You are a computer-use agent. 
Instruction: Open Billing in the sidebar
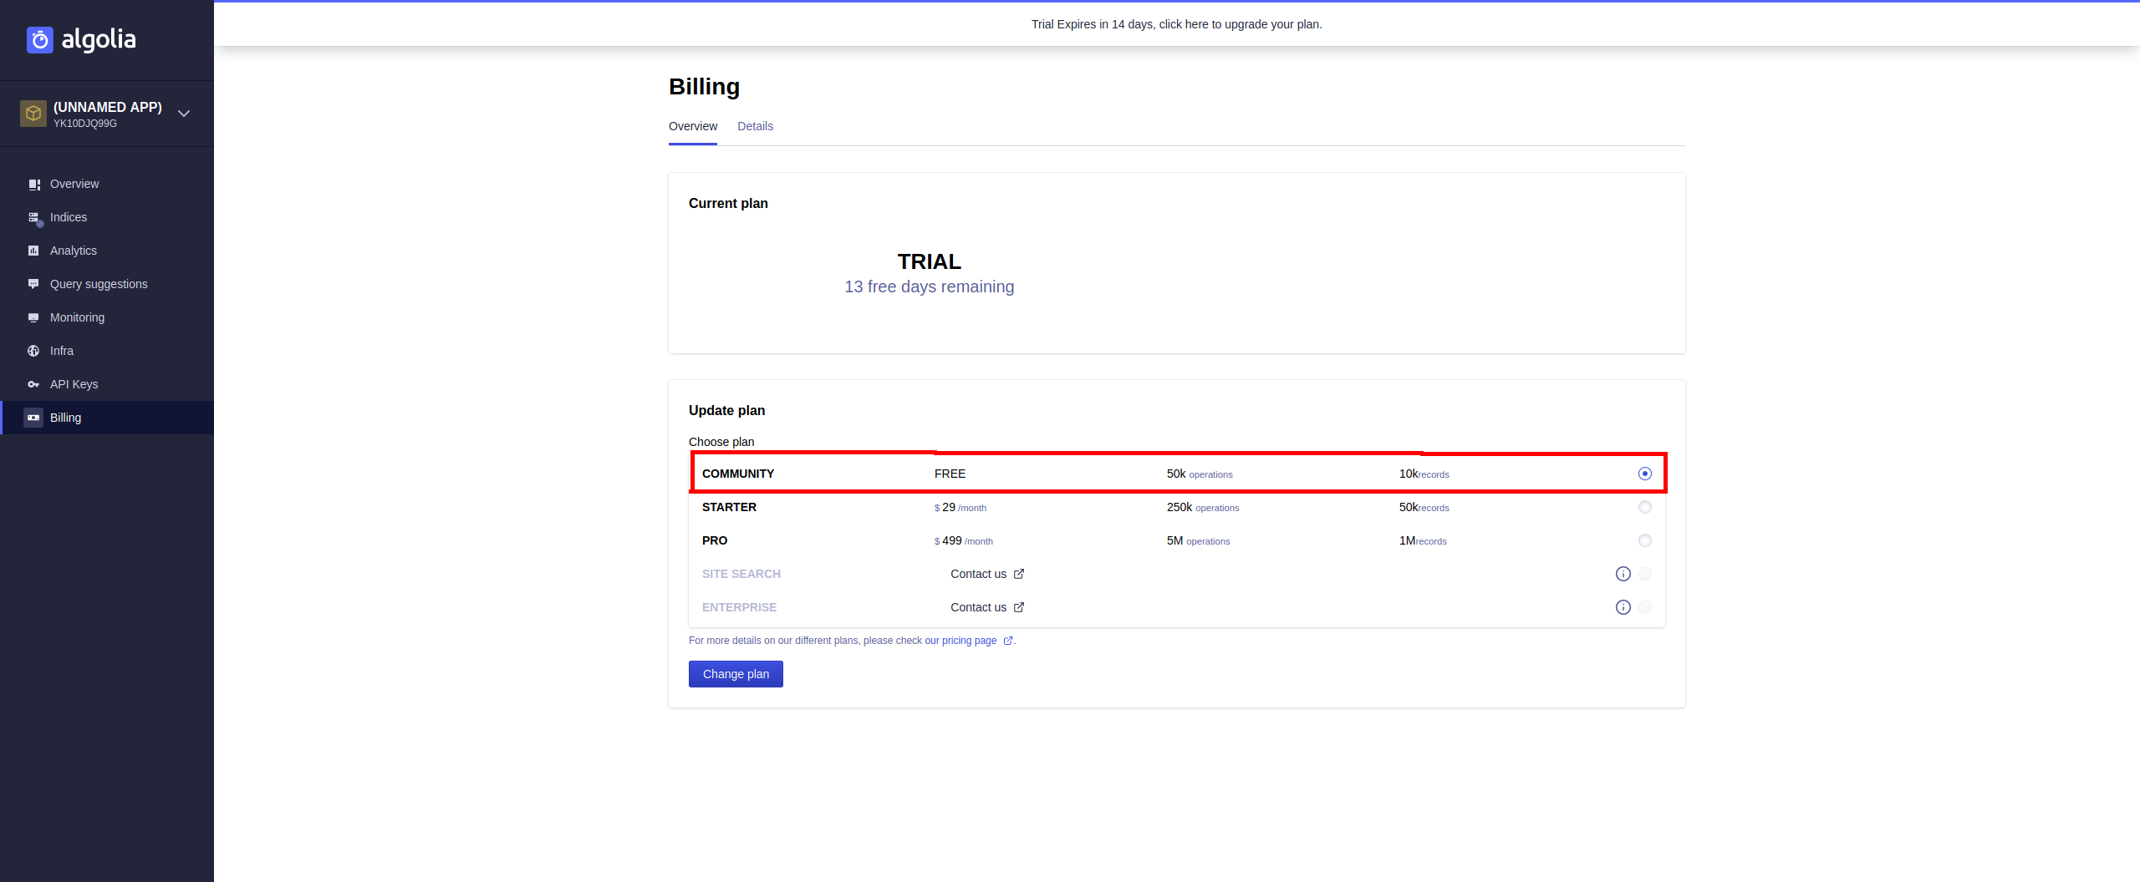point(107,418)
